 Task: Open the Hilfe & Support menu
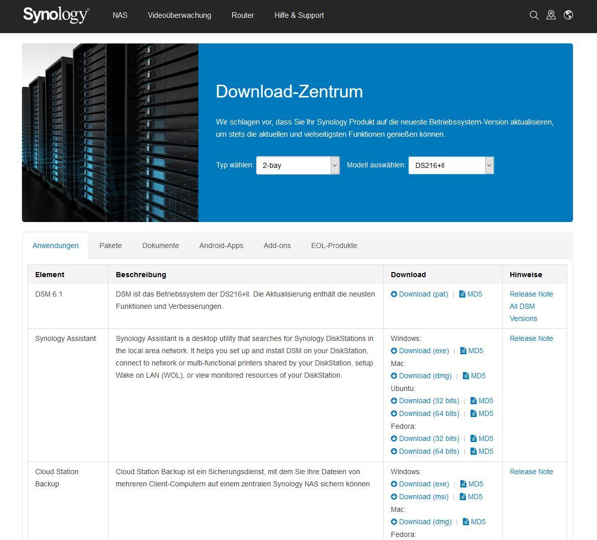click(299, 15)
